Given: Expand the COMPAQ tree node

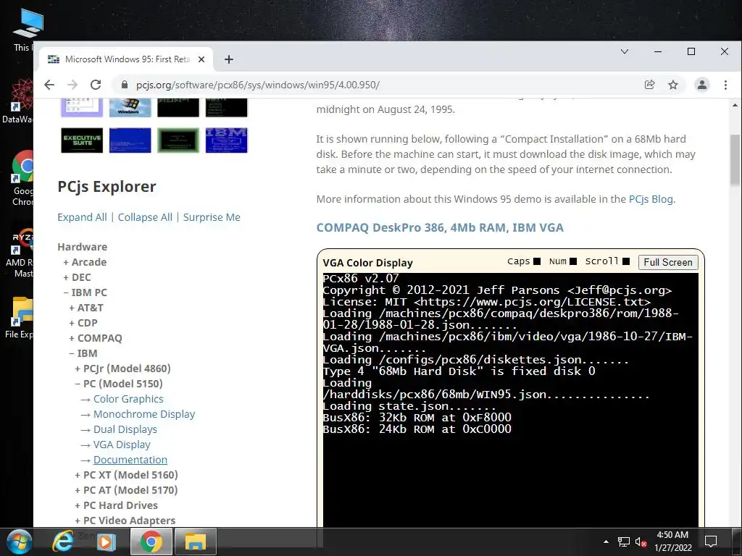Looking at the screenshot, I should [x=96, y=337].
